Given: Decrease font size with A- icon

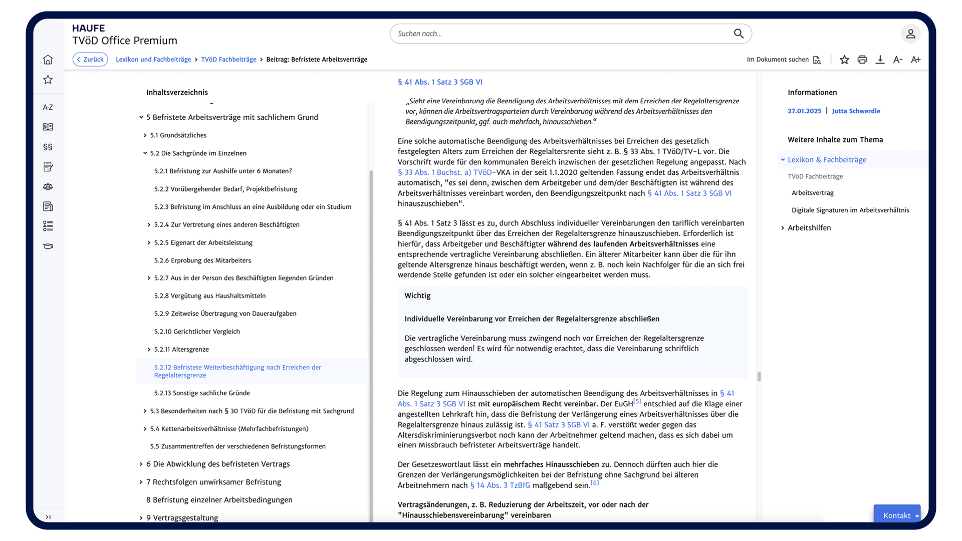Looking at the screenshot, I should pos(897,60).
